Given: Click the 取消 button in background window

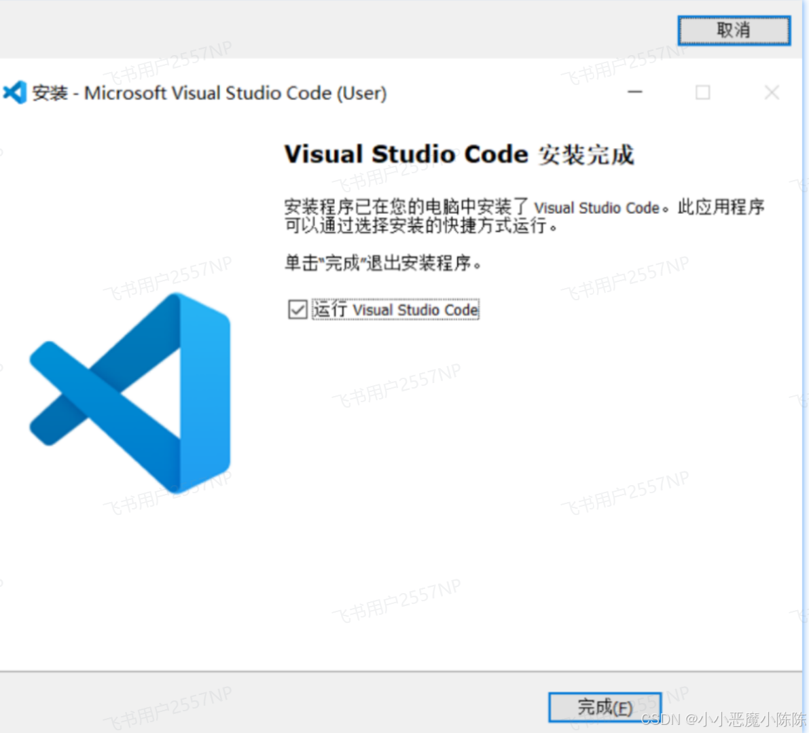Looking at the screenshot, I should 734,31.
